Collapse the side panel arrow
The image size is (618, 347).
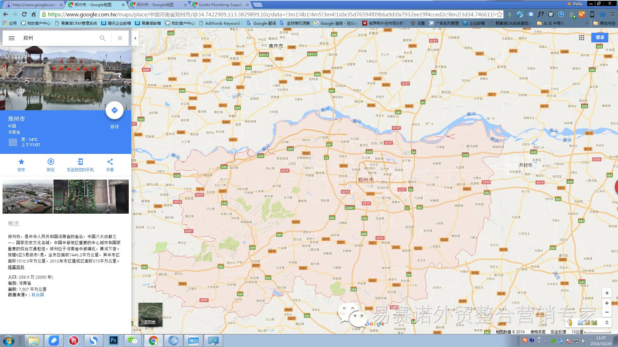135,38
